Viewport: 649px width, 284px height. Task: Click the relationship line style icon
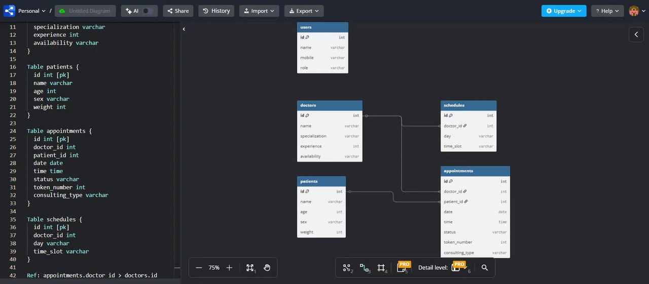(365, 268)
